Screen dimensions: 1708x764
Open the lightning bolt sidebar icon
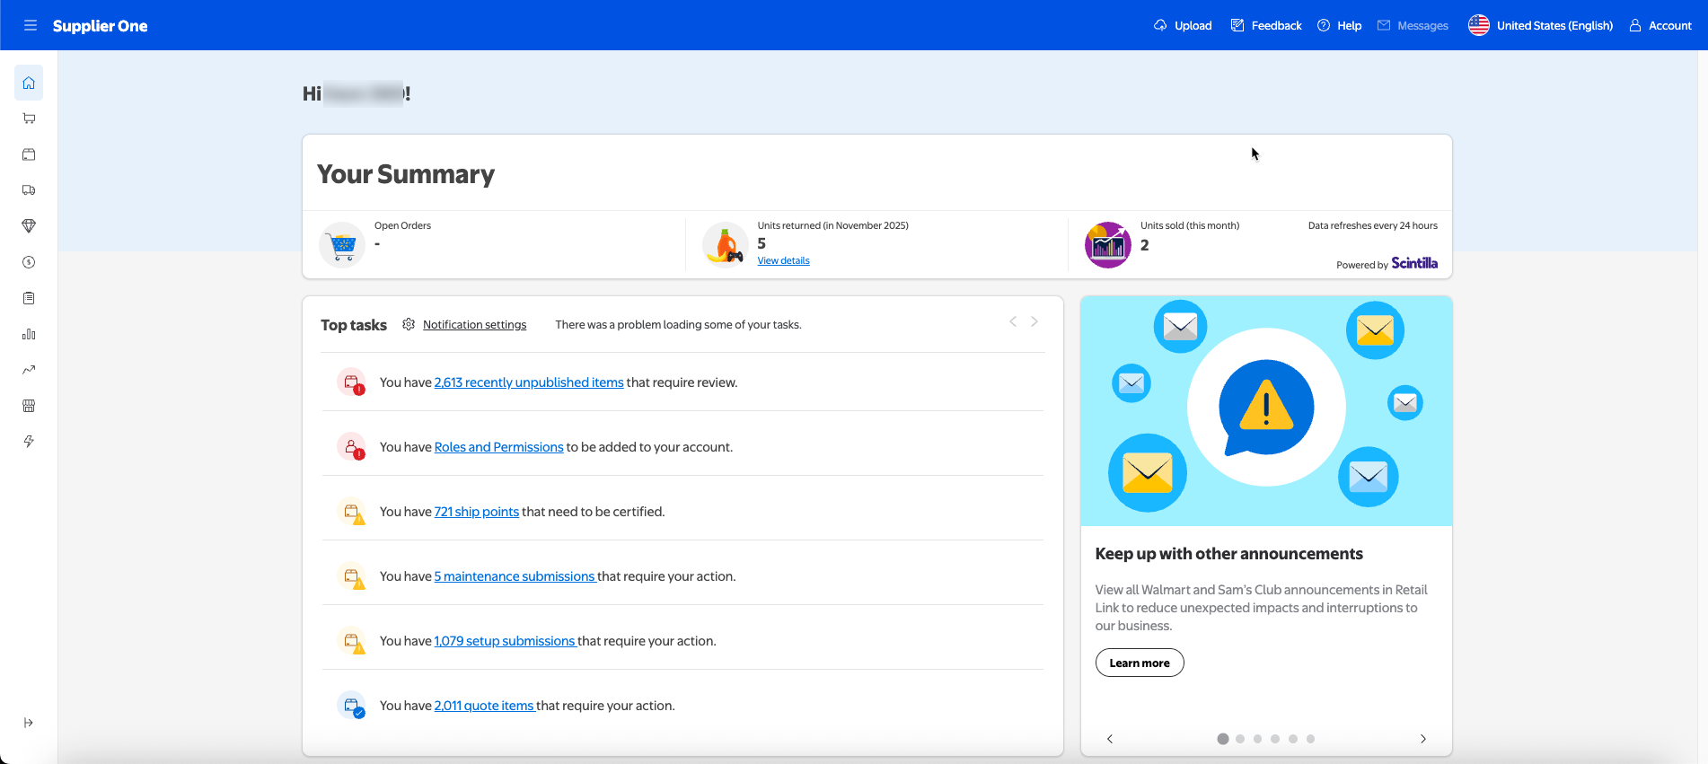29,442
